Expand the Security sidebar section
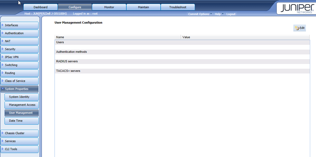This screenshot has height=157, width=316. tap(20, 49)
